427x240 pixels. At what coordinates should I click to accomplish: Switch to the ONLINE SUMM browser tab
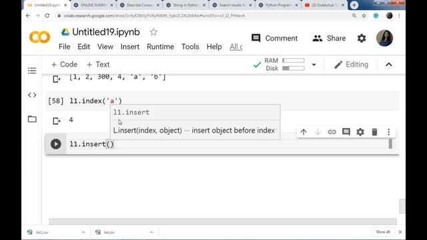pyautogui.click(x=93, y=5)
